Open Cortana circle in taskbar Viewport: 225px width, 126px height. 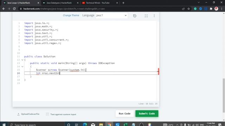point(69,125)
